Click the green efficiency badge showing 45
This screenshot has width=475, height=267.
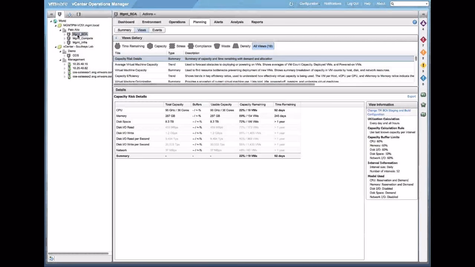[423, 95]
